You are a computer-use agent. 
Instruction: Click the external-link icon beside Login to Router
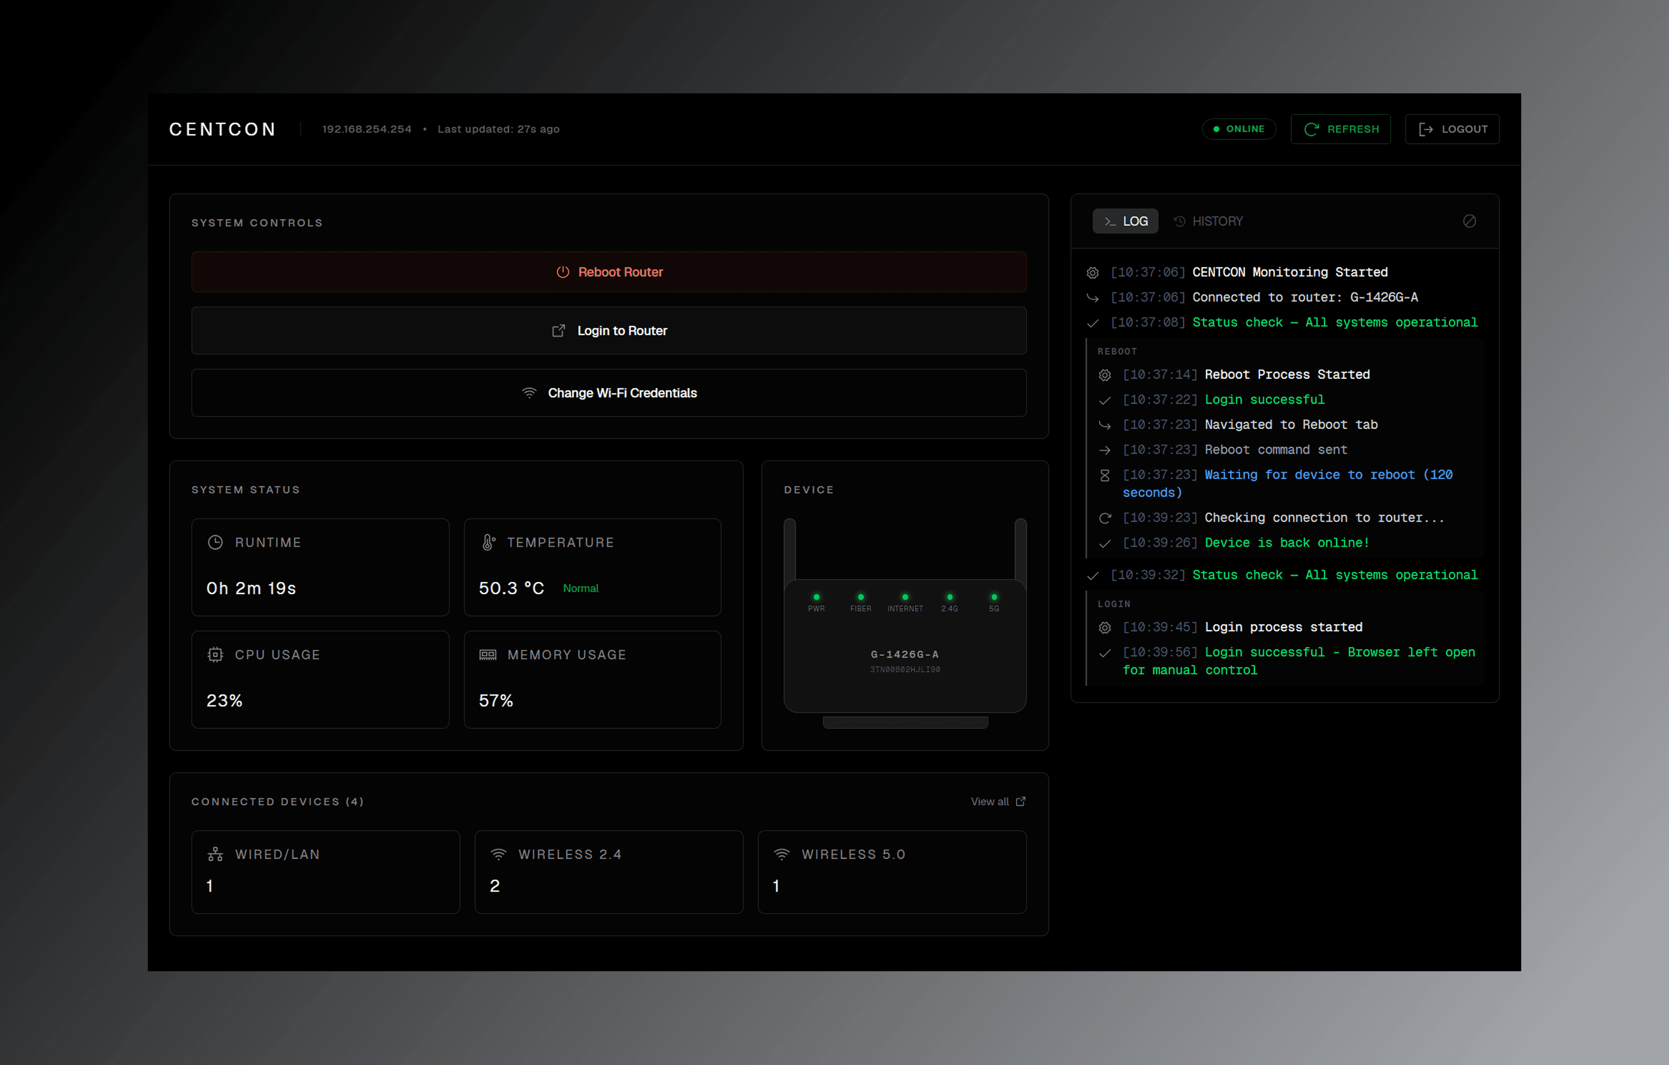pos(558,331)
